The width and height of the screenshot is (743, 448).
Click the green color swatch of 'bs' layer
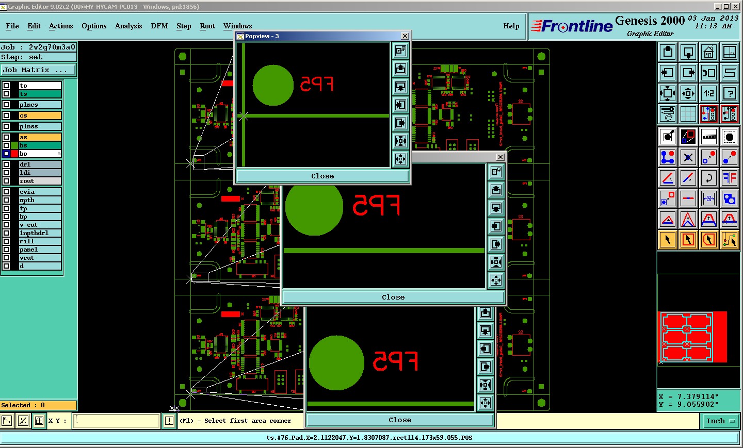[14, 145]
